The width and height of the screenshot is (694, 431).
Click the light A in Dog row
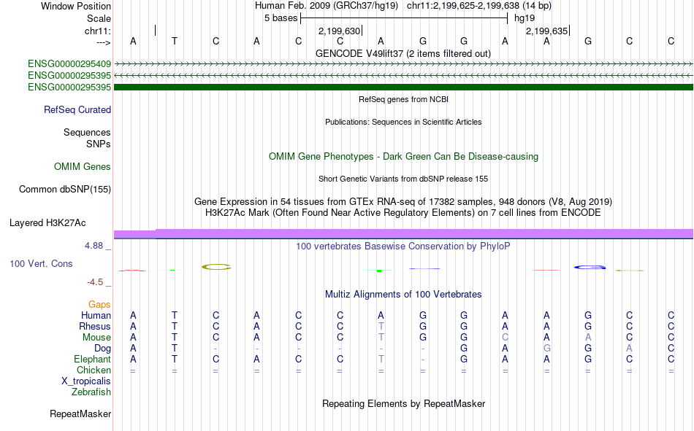click(630, 349)
